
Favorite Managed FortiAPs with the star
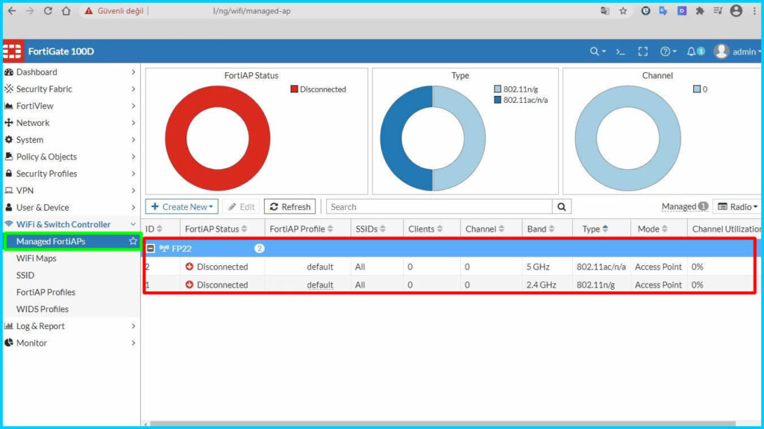[x=133, y=241]
